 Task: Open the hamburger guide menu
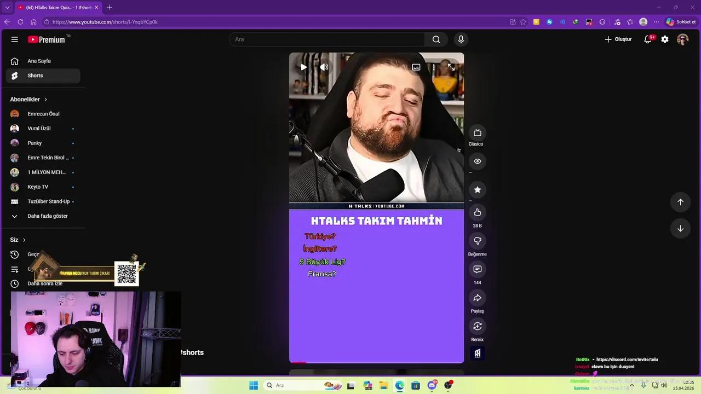[x=15, y=39]
